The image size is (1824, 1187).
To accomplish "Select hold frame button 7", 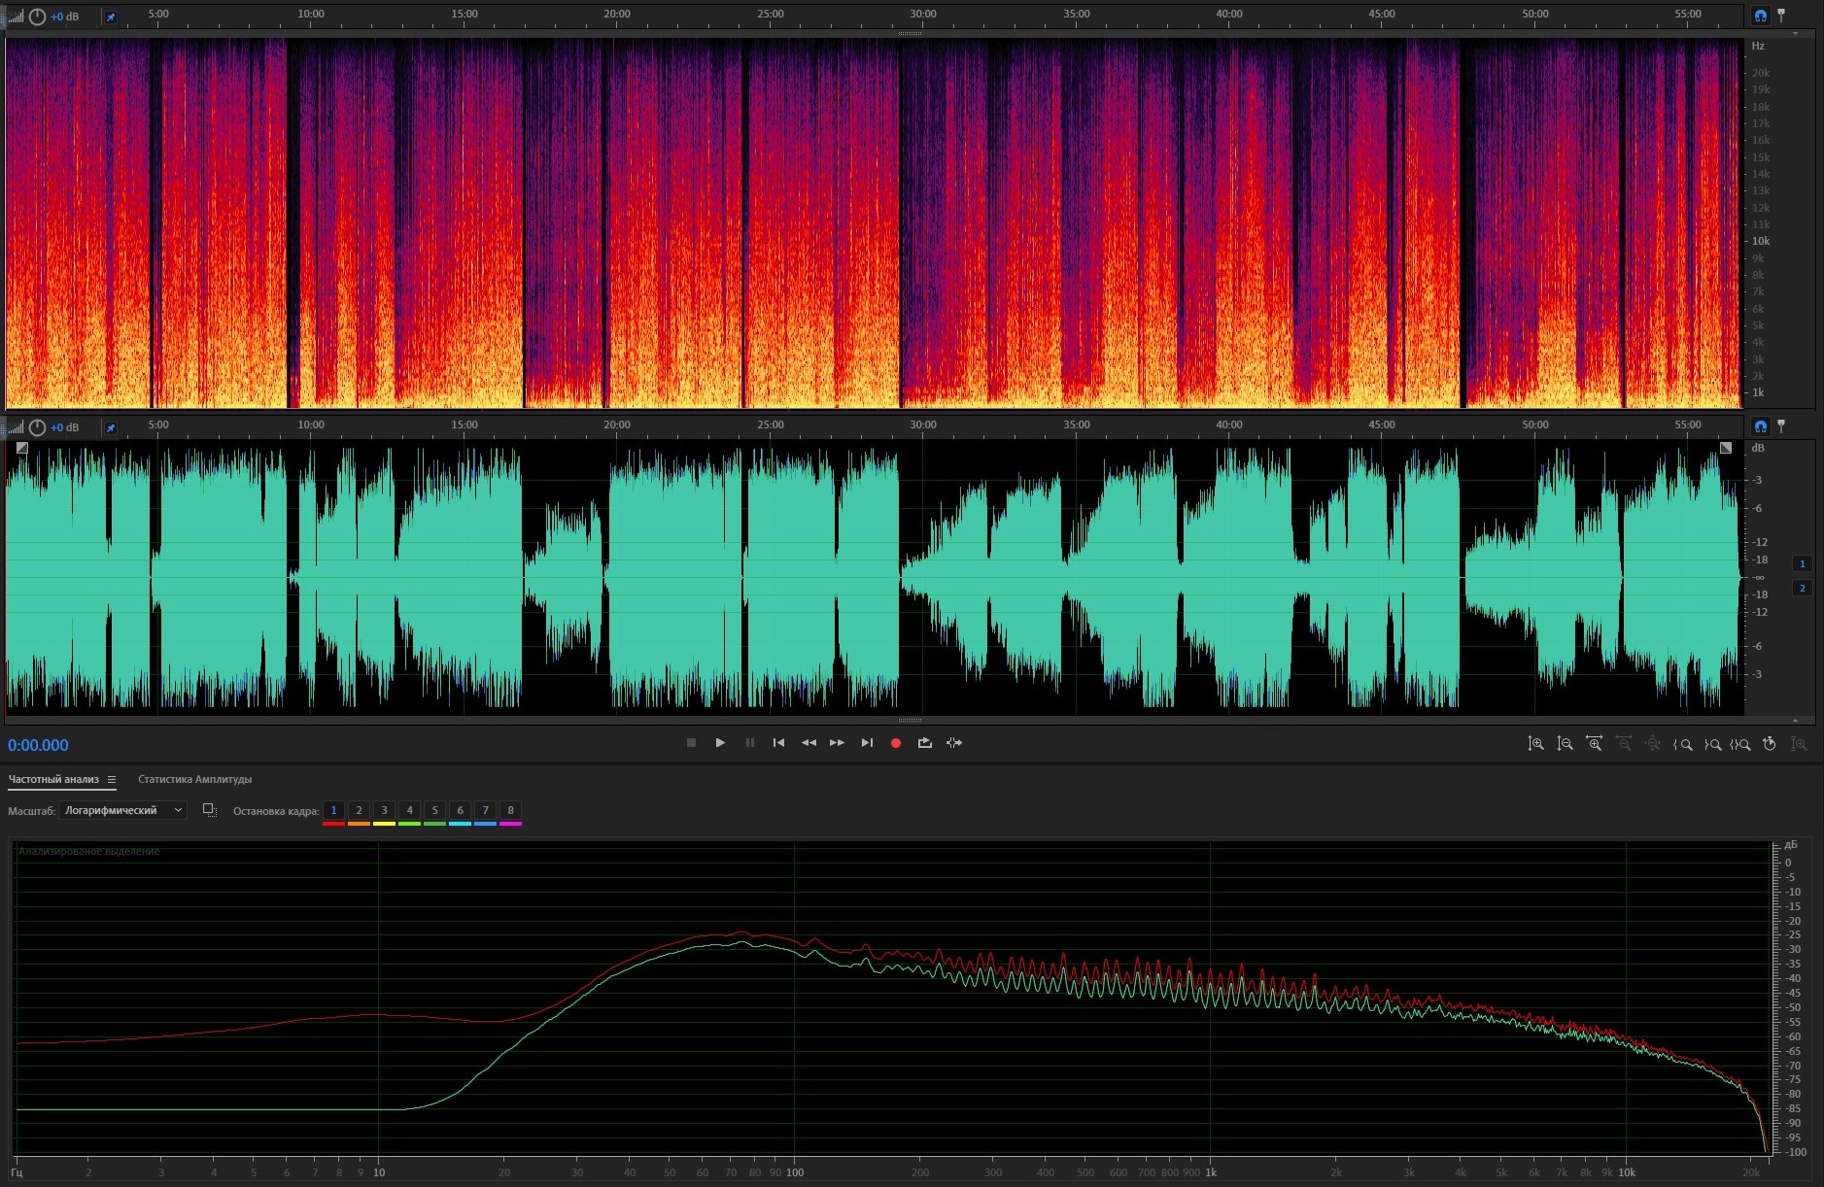I will [x=485, y=811].
